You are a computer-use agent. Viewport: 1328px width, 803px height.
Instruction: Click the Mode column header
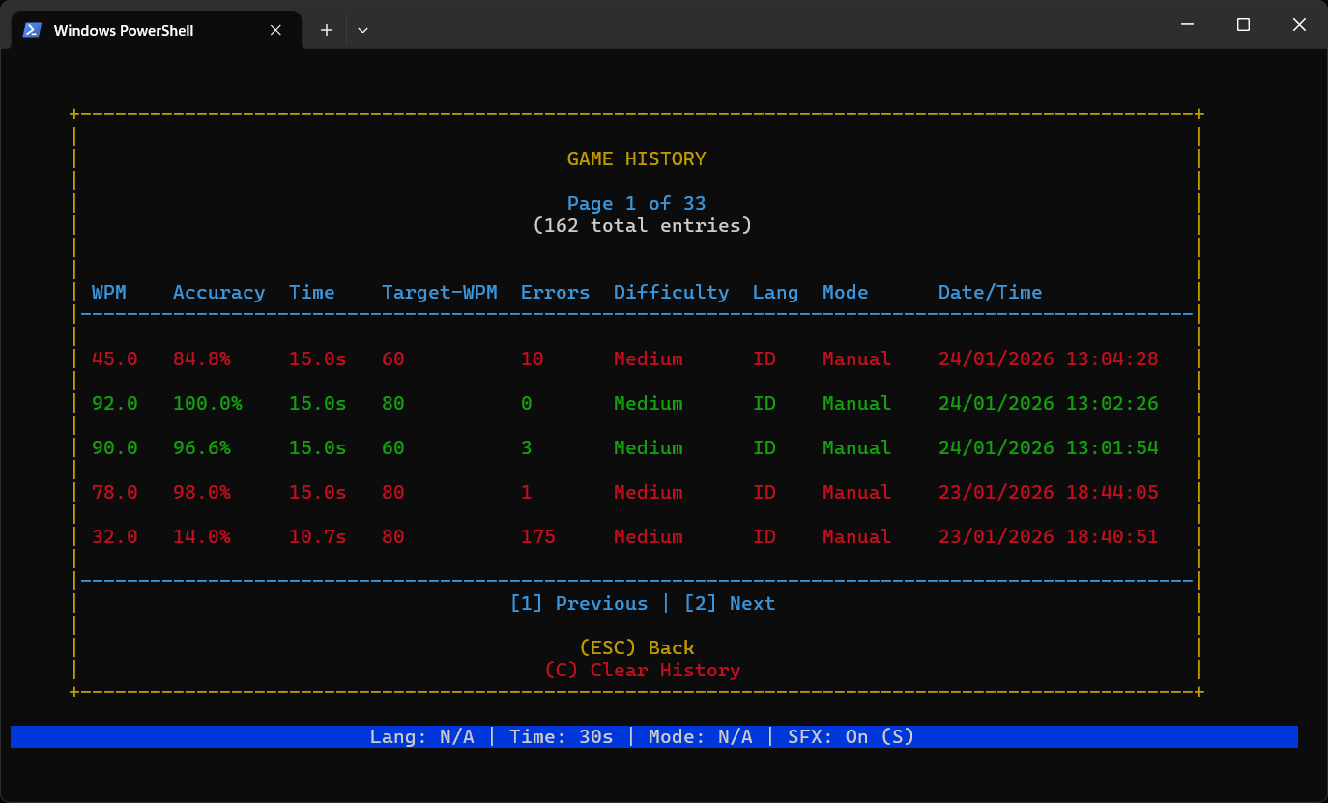pos(846,292)
